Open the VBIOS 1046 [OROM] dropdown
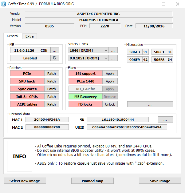185x193 pixels. (89, 50)
